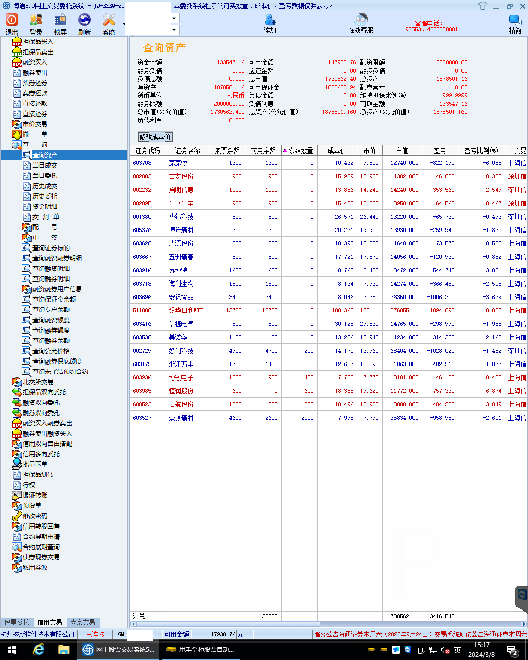The width and height of the screenshot is (528, 660).
Task: Open Windows Start menu
Action: point(12,650)
